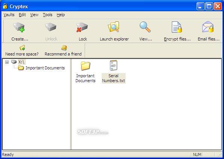Click the Email files envelope icon
This screenshot has height=159, width=224.
[x=208, y=27]
